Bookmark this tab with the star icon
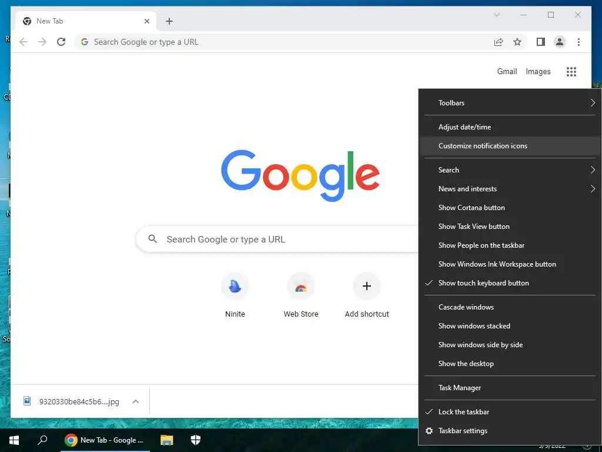This screenshot has height=452, width=602. pos(517,42)
